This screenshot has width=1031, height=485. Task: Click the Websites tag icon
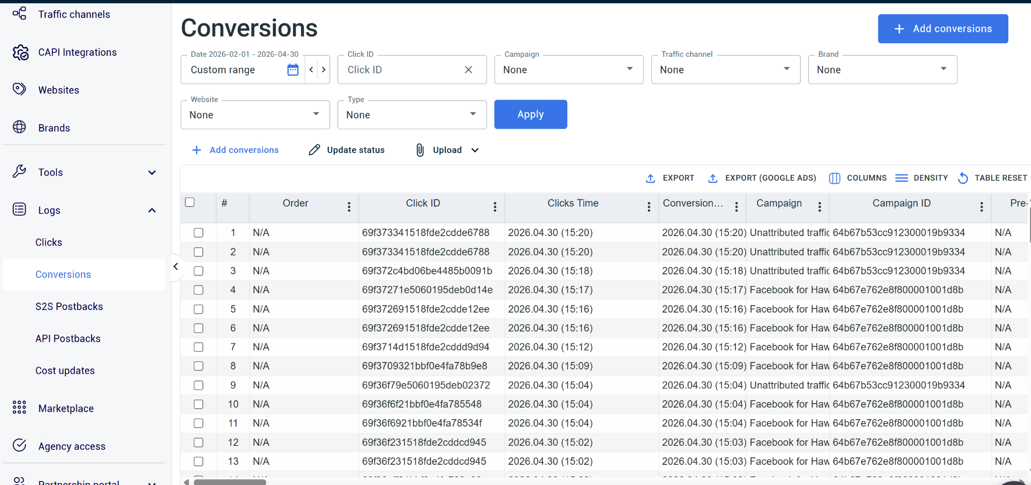(20, 89)
